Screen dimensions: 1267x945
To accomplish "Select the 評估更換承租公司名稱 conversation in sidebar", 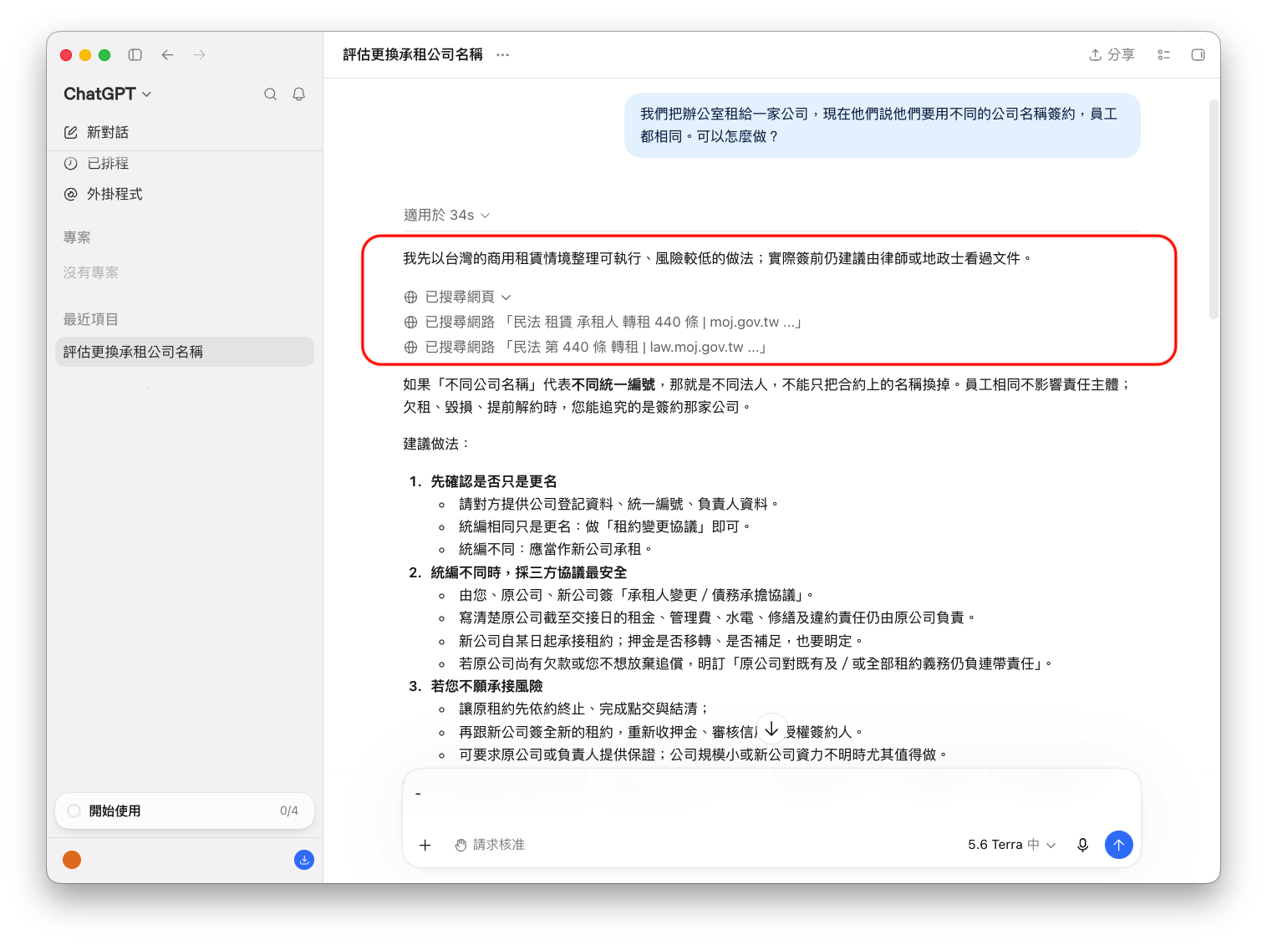I will [185, 352].
